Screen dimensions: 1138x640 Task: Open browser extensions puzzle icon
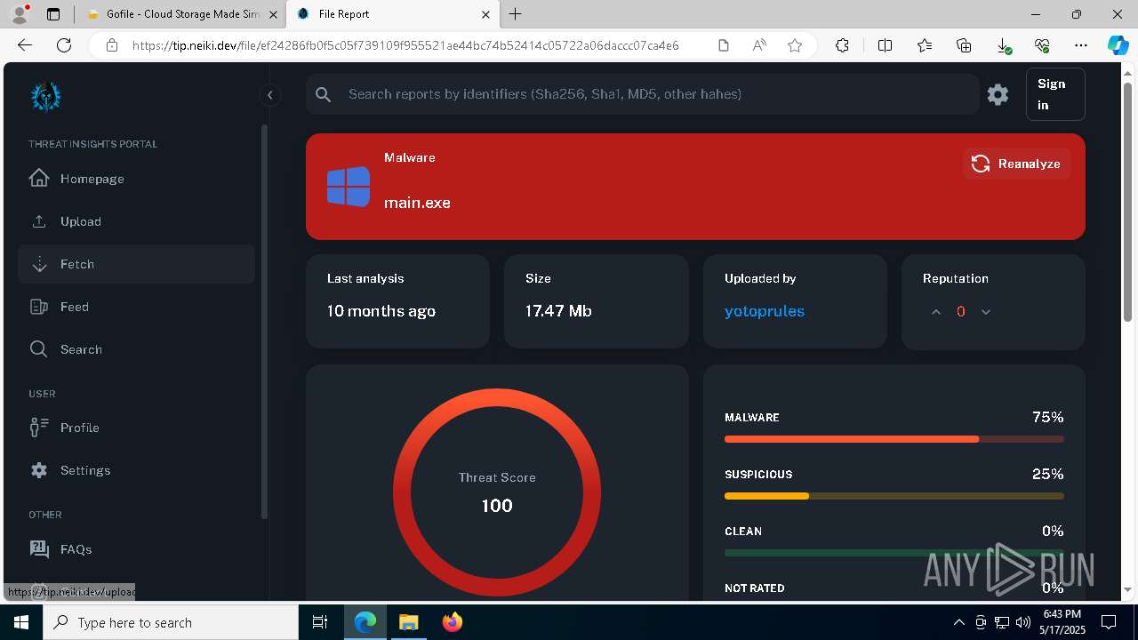click(842, 45)
